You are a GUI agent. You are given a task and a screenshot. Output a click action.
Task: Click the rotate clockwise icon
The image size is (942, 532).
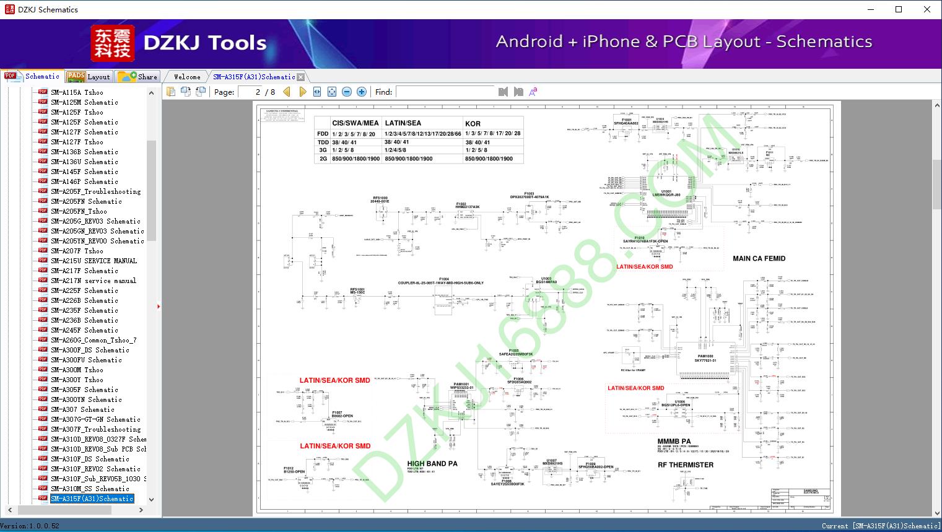tap(200, 92)
